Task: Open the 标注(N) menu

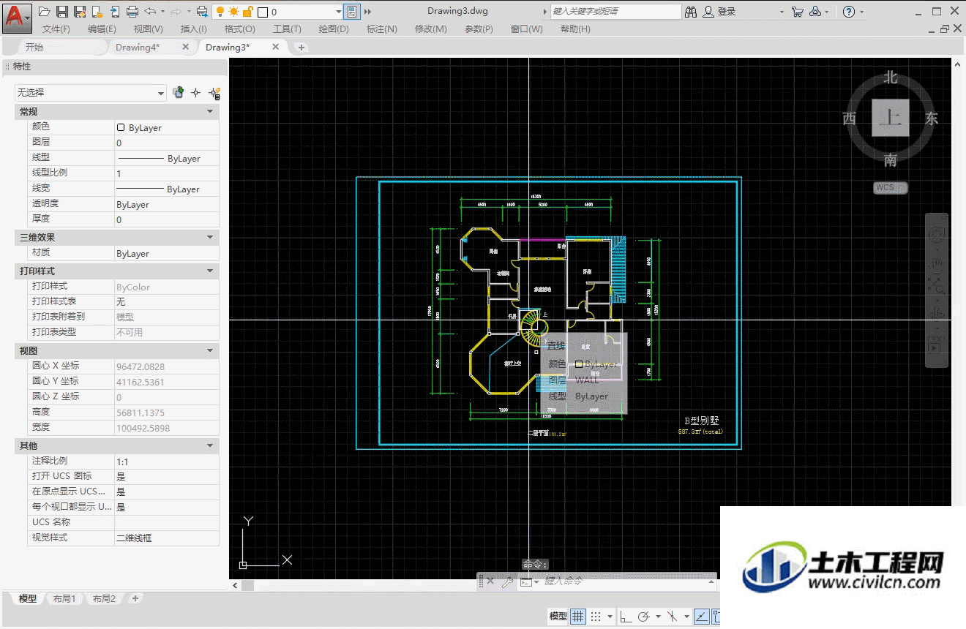Action: click(381, 29)
